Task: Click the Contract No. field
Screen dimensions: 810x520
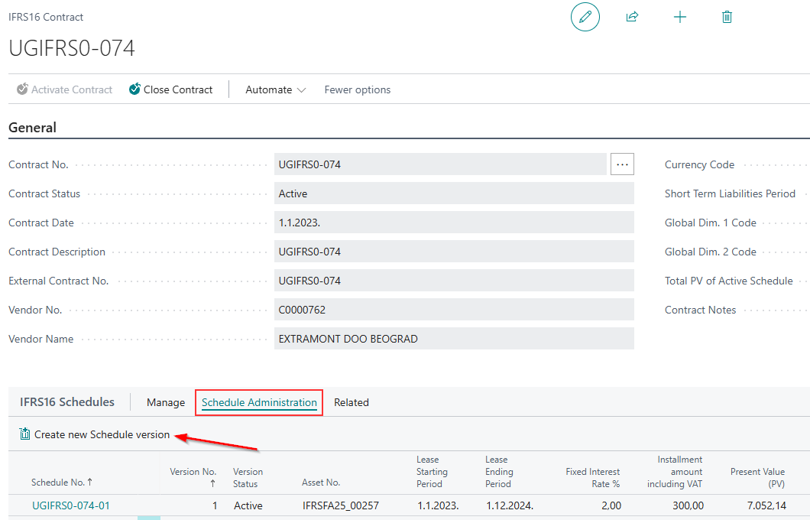Action: pos(440,164)
